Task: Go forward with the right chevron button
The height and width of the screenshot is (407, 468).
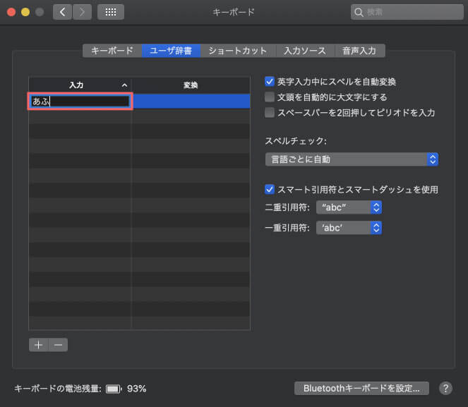Action: point(82,12)
